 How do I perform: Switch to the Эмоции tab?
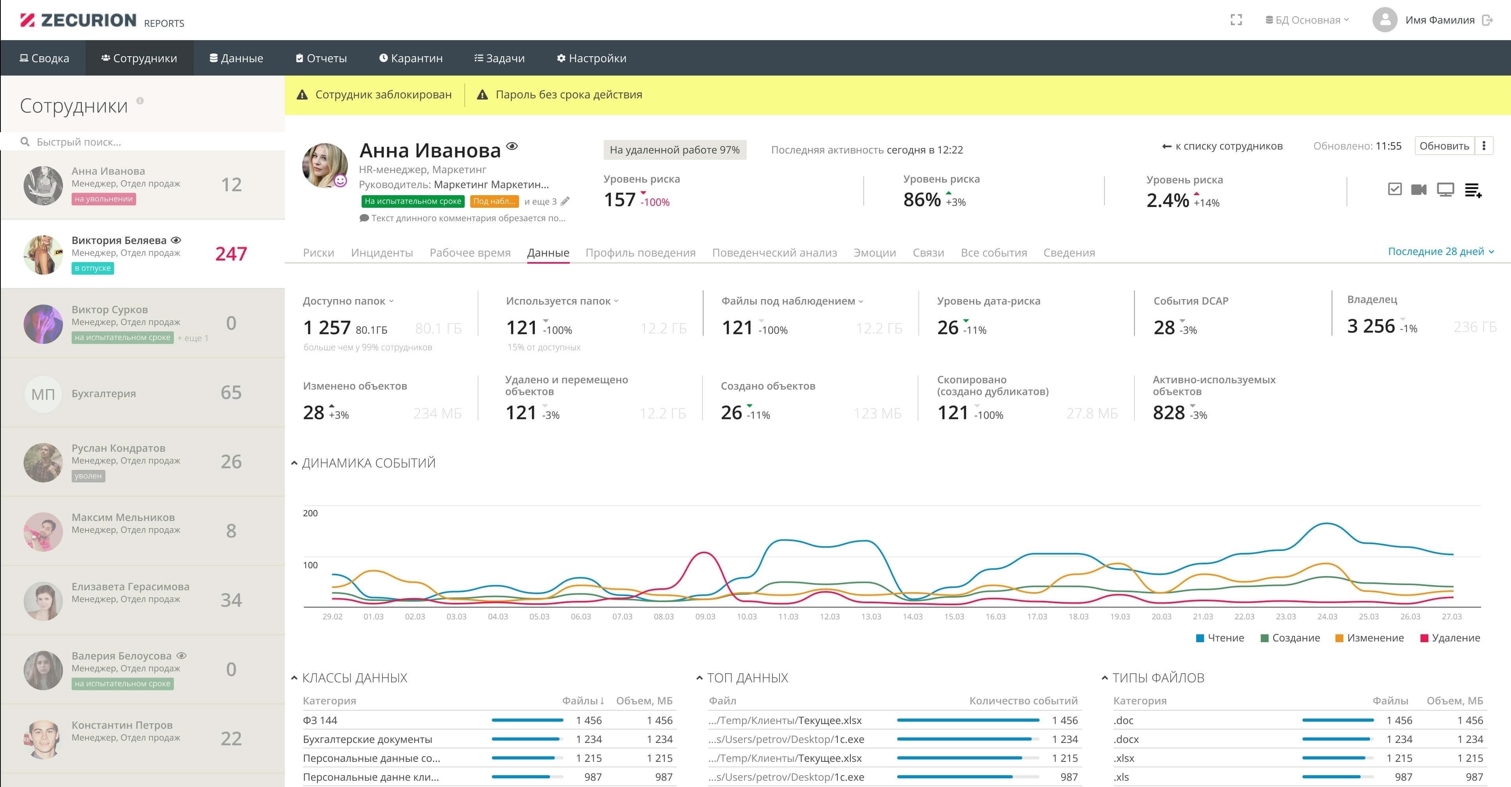tap(875, 253)
